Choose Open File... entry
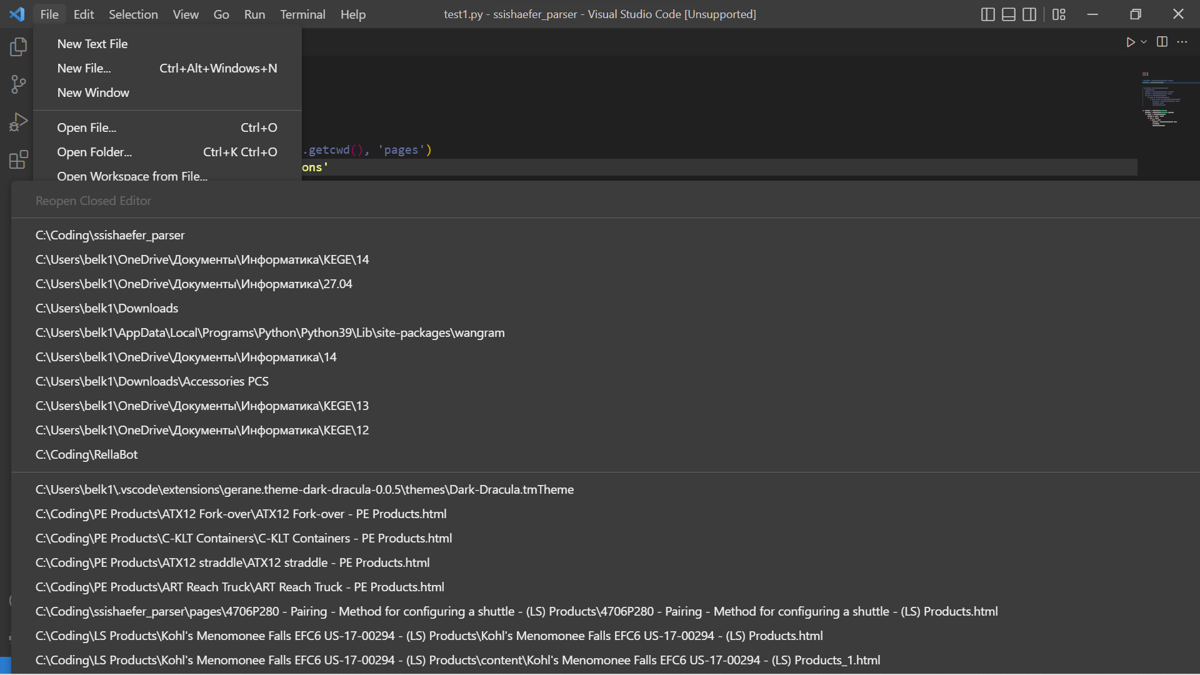The height and width of the screenshot is (675, 1200). 167,127
